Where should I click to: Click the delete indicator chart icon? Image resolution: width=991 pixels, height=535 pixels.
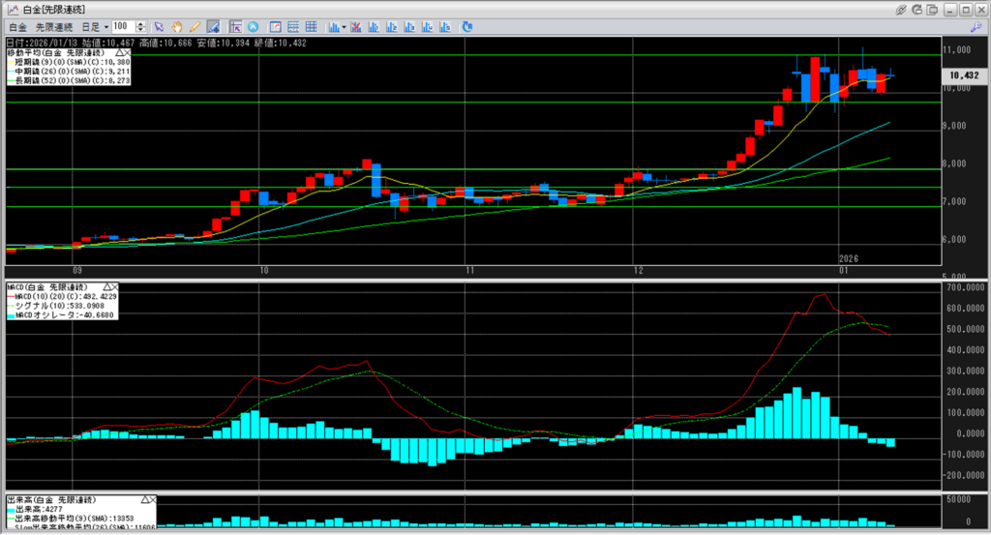357,26
